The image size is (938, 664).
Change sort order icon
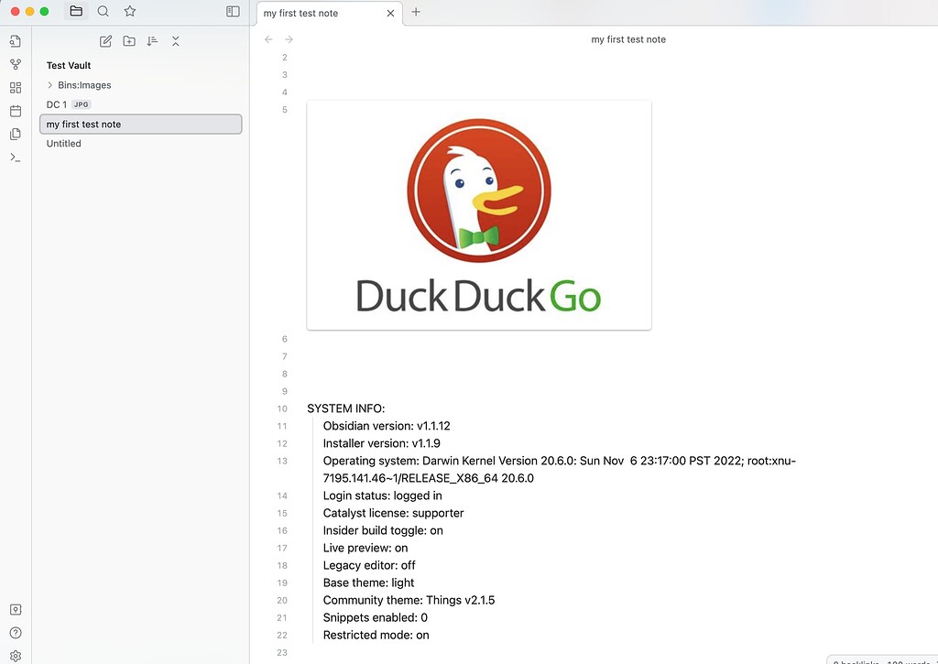[153, 41]
